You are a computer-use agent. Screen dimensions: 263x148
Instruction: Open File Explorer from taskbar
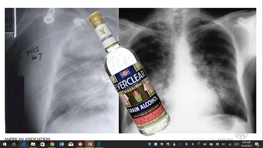point(33,144)
